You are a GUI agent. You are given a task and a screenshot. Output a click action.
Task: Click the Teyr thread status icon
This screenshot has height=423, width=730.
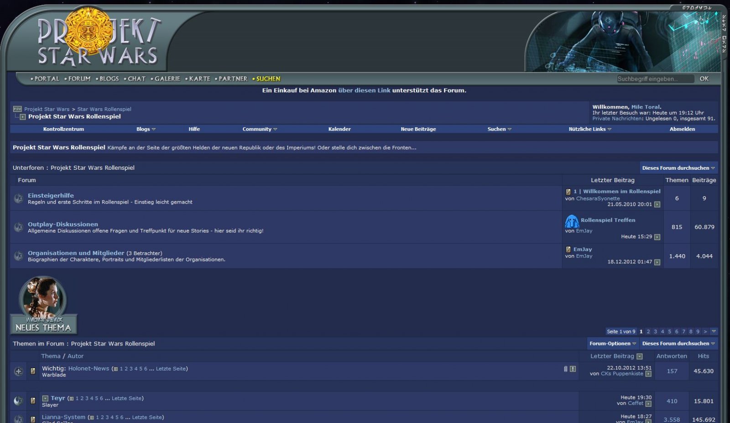point(18,401)
